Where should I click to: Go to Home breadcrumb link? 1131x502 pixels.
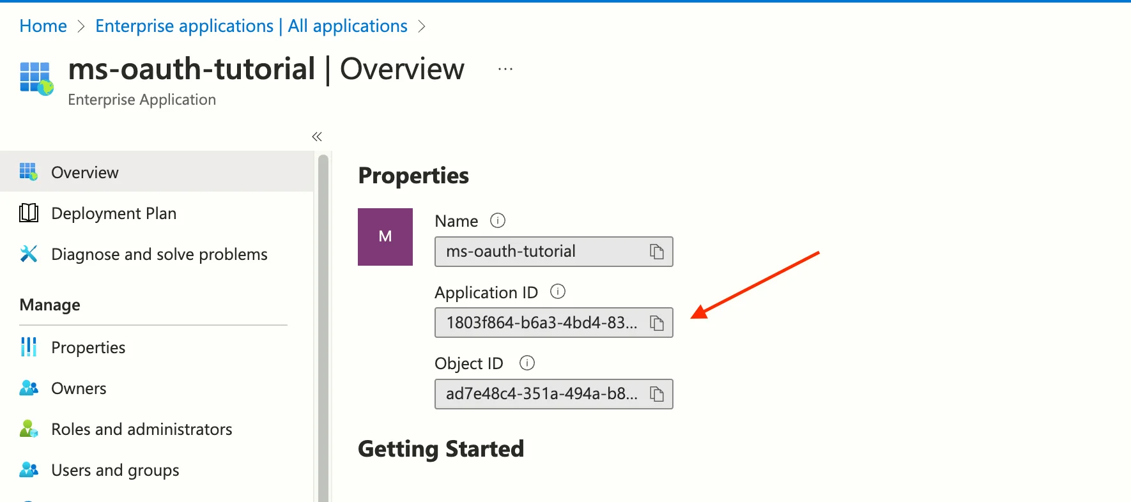click(x=43, y=26)
